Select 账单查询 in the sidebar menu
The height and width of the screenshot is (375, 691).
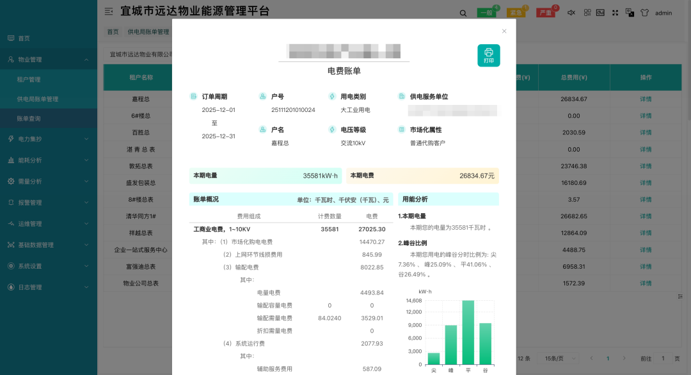49,118
